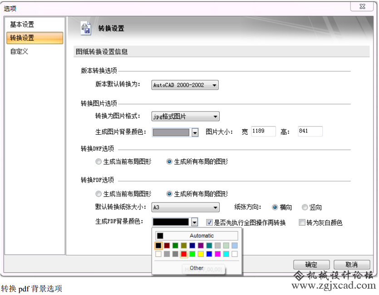Click the black PDF background color swatch
Screen dimensions: 379x295
pyautogui.click(x=171, y=222)
